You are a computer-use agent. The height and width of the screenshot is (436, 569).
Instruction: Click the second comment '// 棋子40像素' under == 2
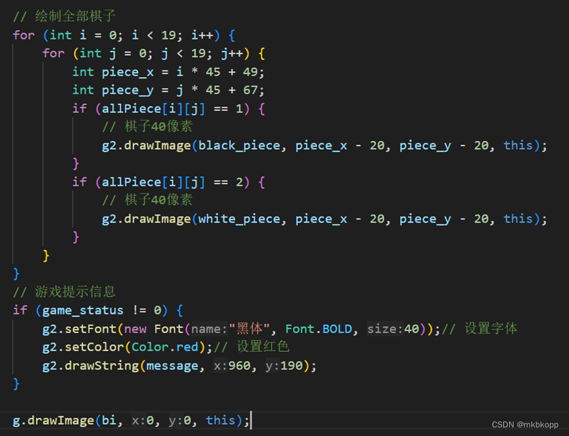point(147,200)
